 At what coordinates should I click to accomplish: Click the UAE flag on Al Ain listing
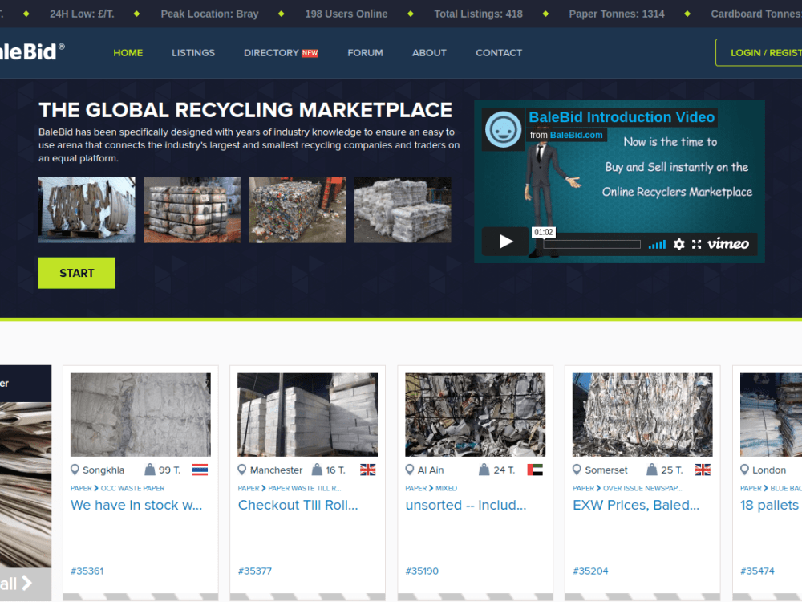point(535,470)
